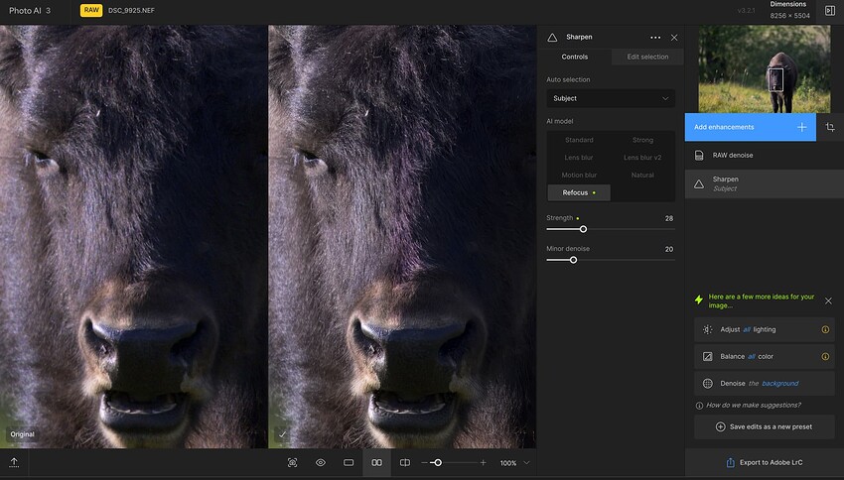Save edits as a new preset
This screenshot has width=844, height=480.
[765, 426]
